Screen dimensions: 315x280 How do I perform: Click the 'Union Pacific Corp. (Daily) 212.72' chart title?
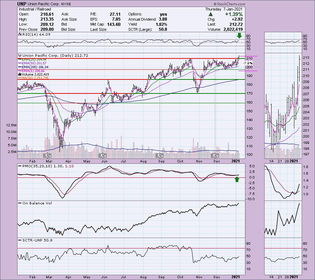click(x=55, y=55)
